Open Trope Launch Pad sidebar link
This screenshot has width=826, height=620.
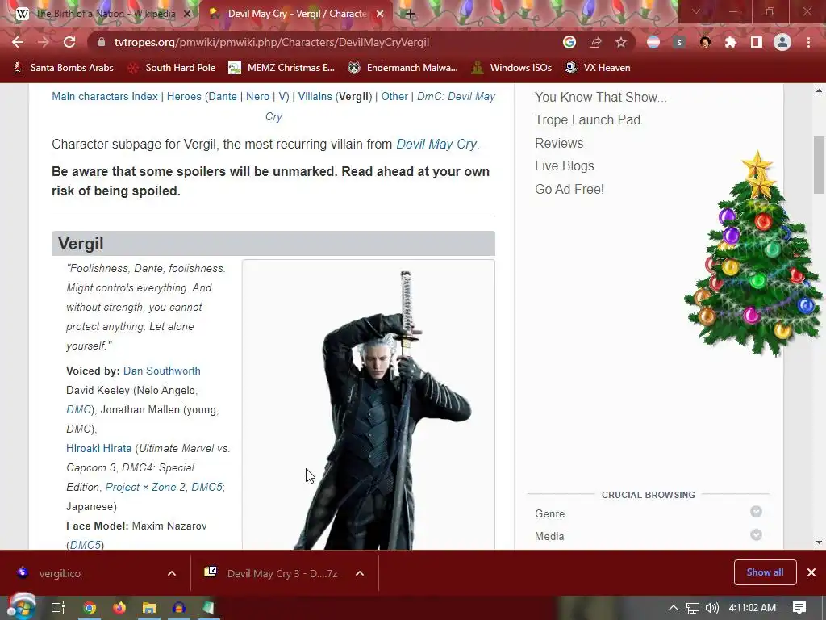pos(587,119)
